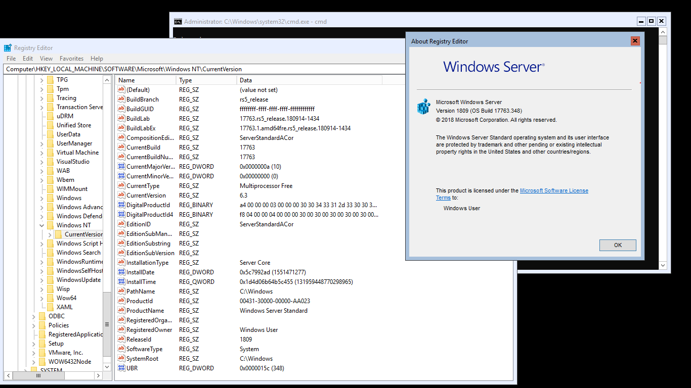Select the icon of the BuildLabEx entry
The image size is (691, 388).
click(121, 128)
